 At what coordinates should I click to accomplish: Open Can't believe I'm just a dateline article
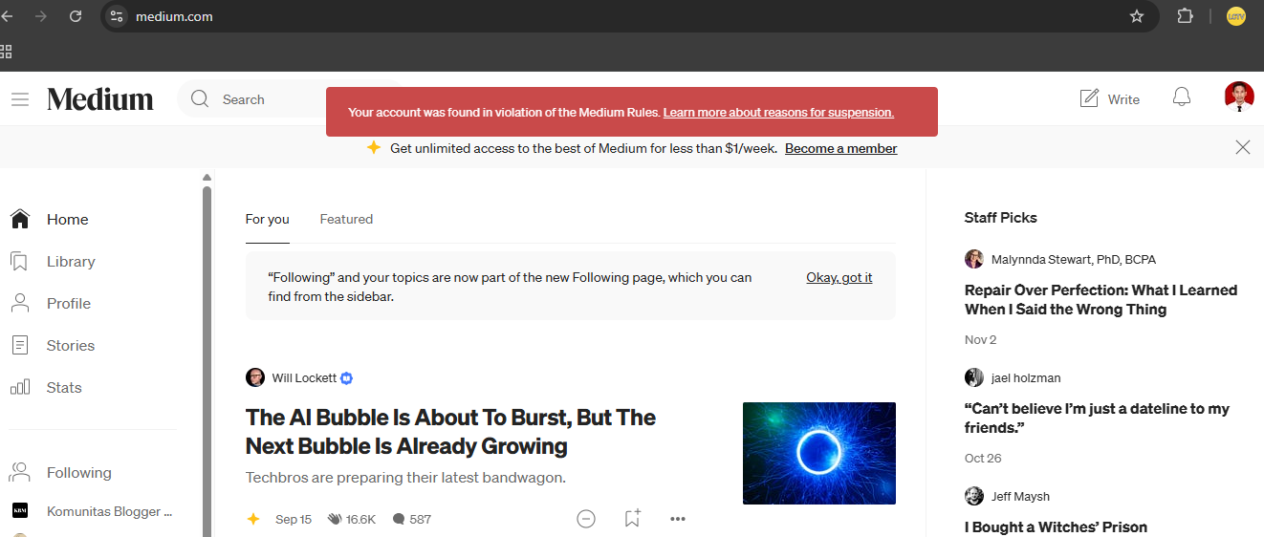click(1097, 418)
